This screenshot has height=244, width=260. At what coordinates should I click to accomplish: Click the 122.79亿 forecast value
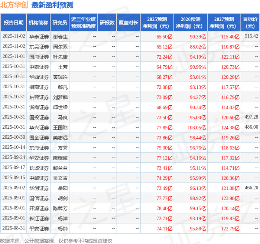click(x=230, y=228)
